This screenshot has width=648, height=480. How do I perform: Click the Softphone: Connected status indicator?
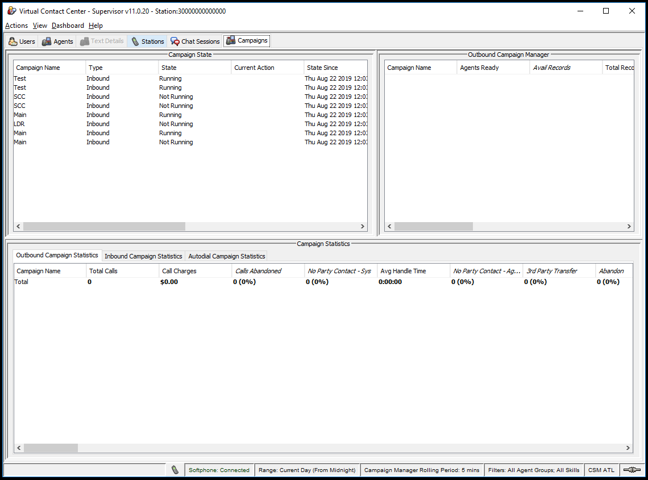[219, 470]
